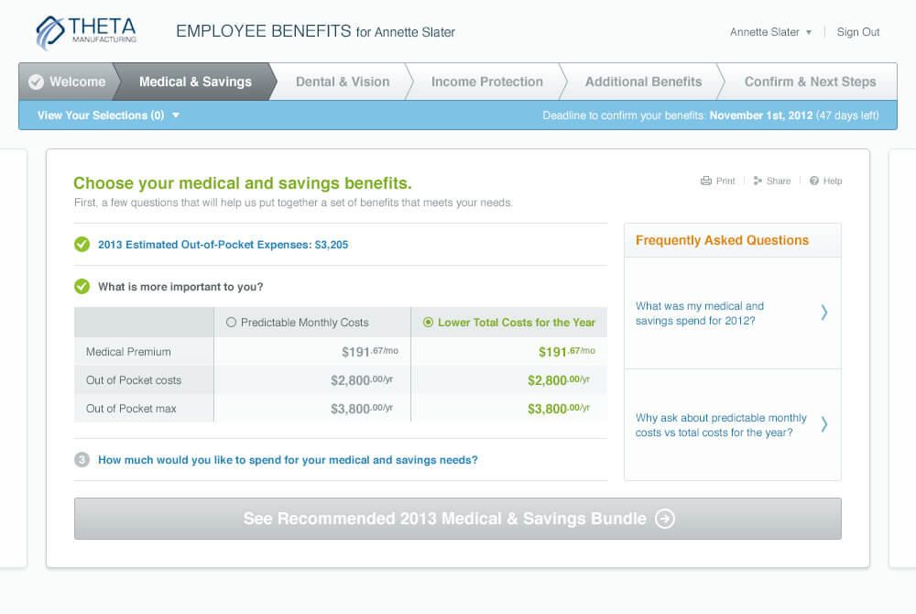The height and width of the screenshot is (614, 916).
Task: Click green checkmark beside Estimated Out-of-Pocket Expenses
Action: [x=82, y=245]
